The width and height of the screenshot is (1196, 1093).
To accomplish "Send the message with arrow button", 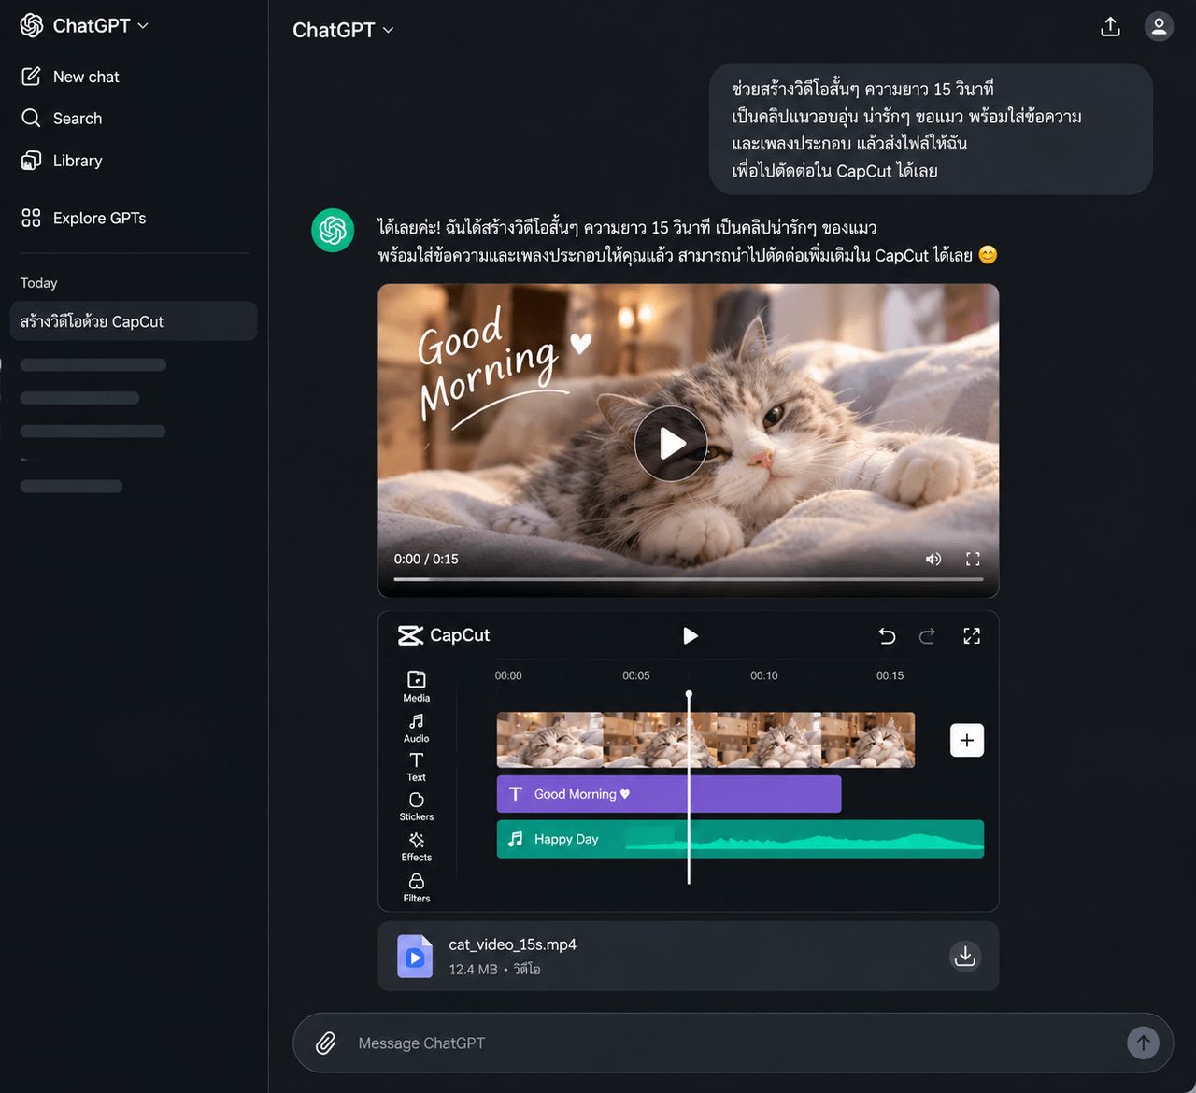I will (1143, 1042).
